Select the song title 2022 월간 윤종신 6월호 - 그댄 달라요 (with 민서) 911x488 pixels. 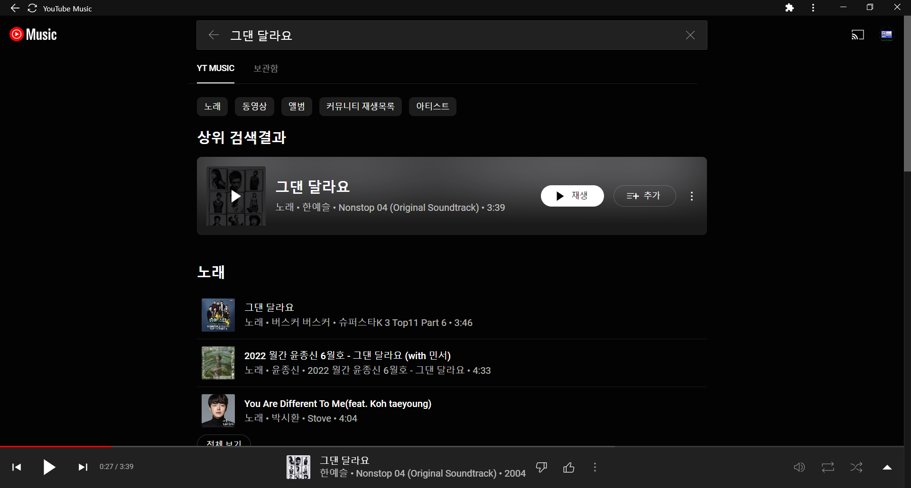(x=347, y=355)
